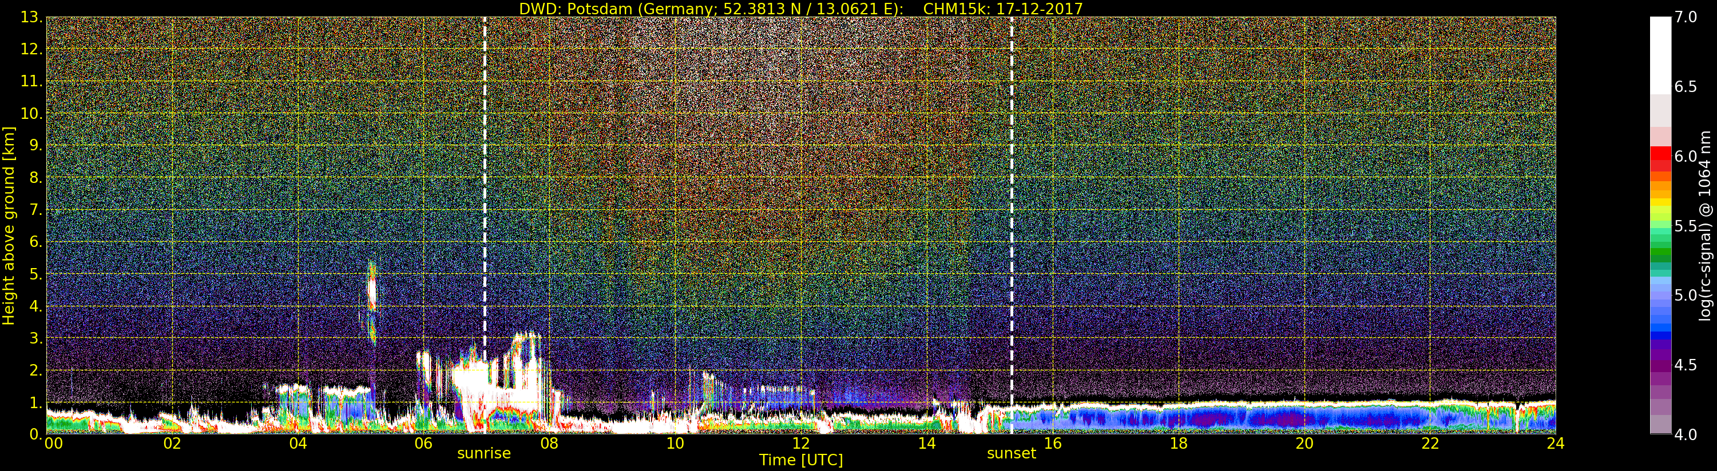Click the log(rc-signal) colorbar label
This screenshot has width=1717, height=471.
pos(1704,226)
